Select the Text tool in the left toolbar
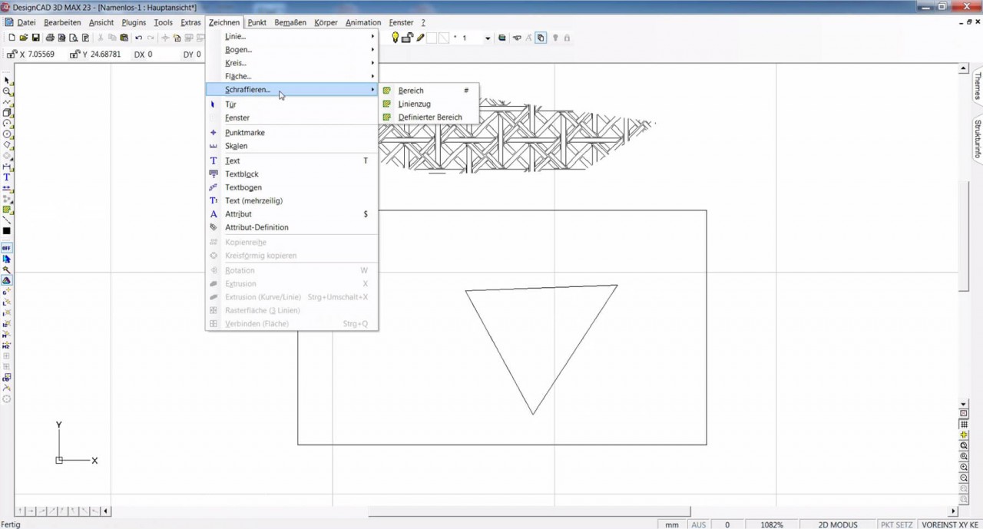 [6, 177]
